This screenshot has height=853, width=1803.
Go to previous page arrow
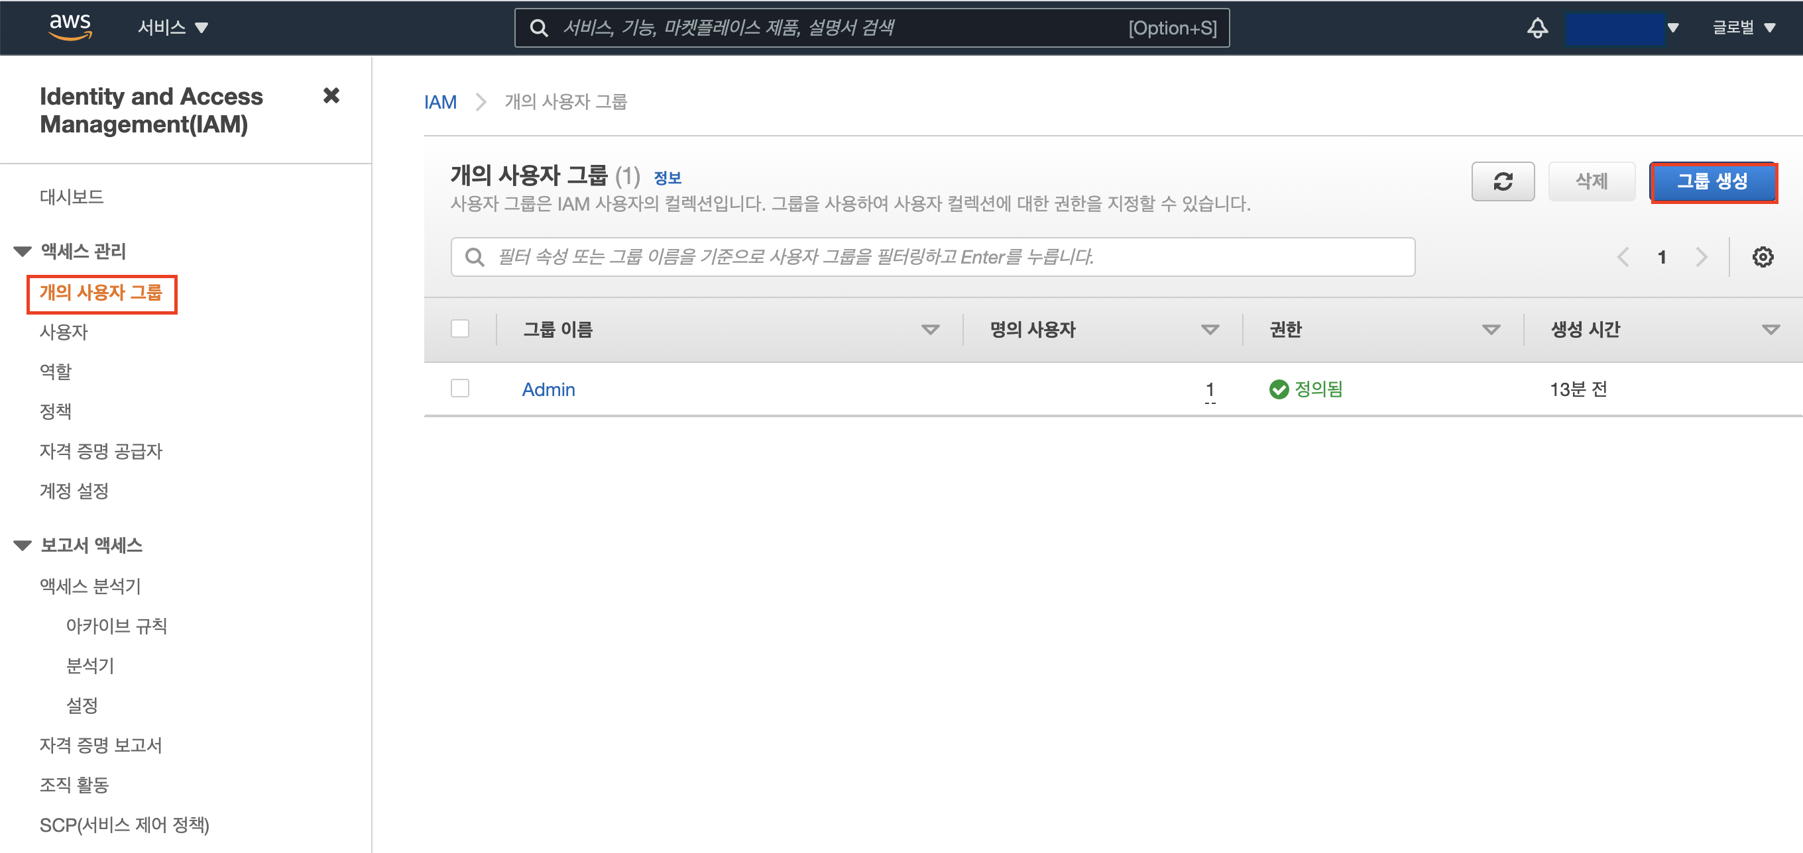[x=1623, y=258]
